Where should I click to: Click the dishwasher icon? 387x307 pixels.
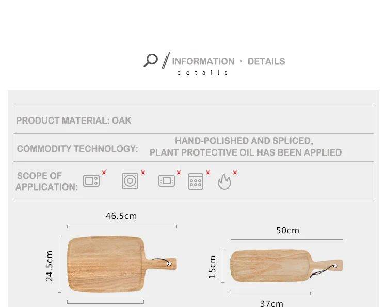(196, 181)
